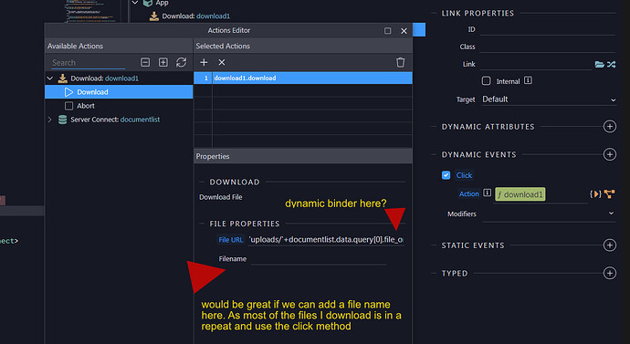Select download1.download row in Selected Actions

pyautogui.click(x=303, y=78)
